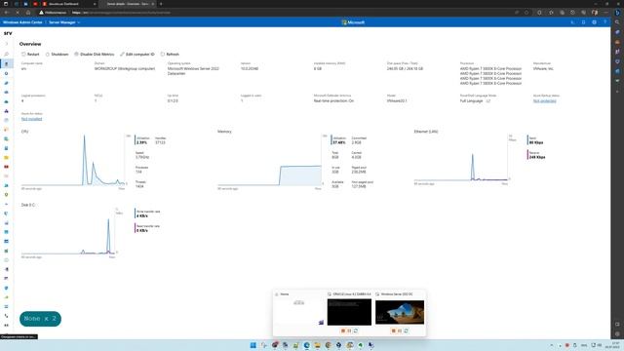The height and width of the screenshot is (351, 624).
Task: Toggle Disable Disk Metrics
Action: click(x=94, y=55)
